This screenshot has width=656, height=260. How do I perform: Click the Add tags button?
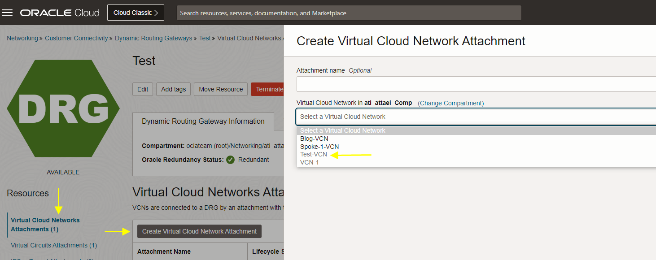click(x=173, y=89)
